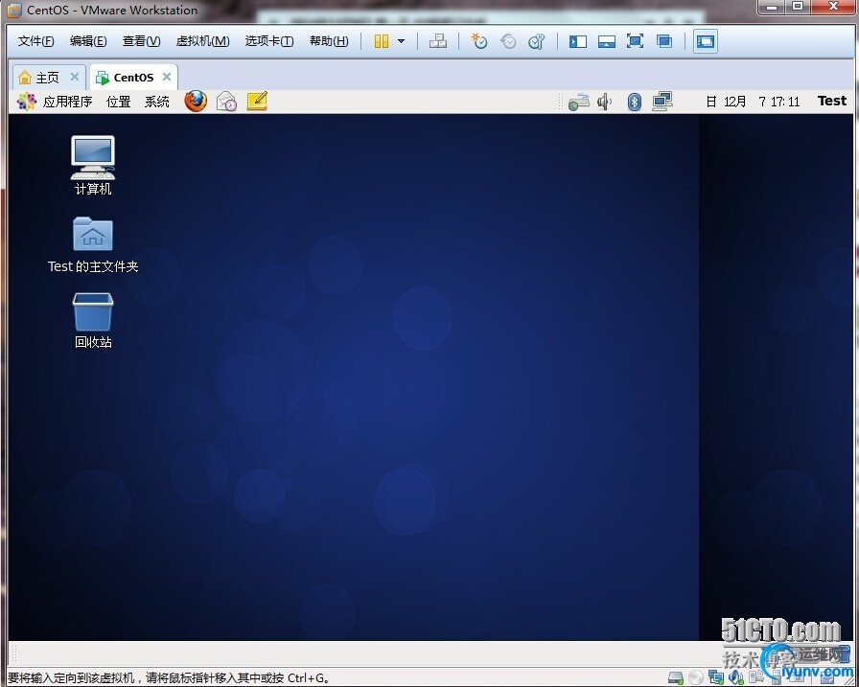
Task: Open the 帮助(H) menu
Action: coord(329,41)
